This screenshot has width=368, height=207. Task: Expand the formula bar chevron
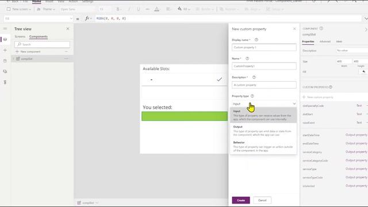click(366, 18)
